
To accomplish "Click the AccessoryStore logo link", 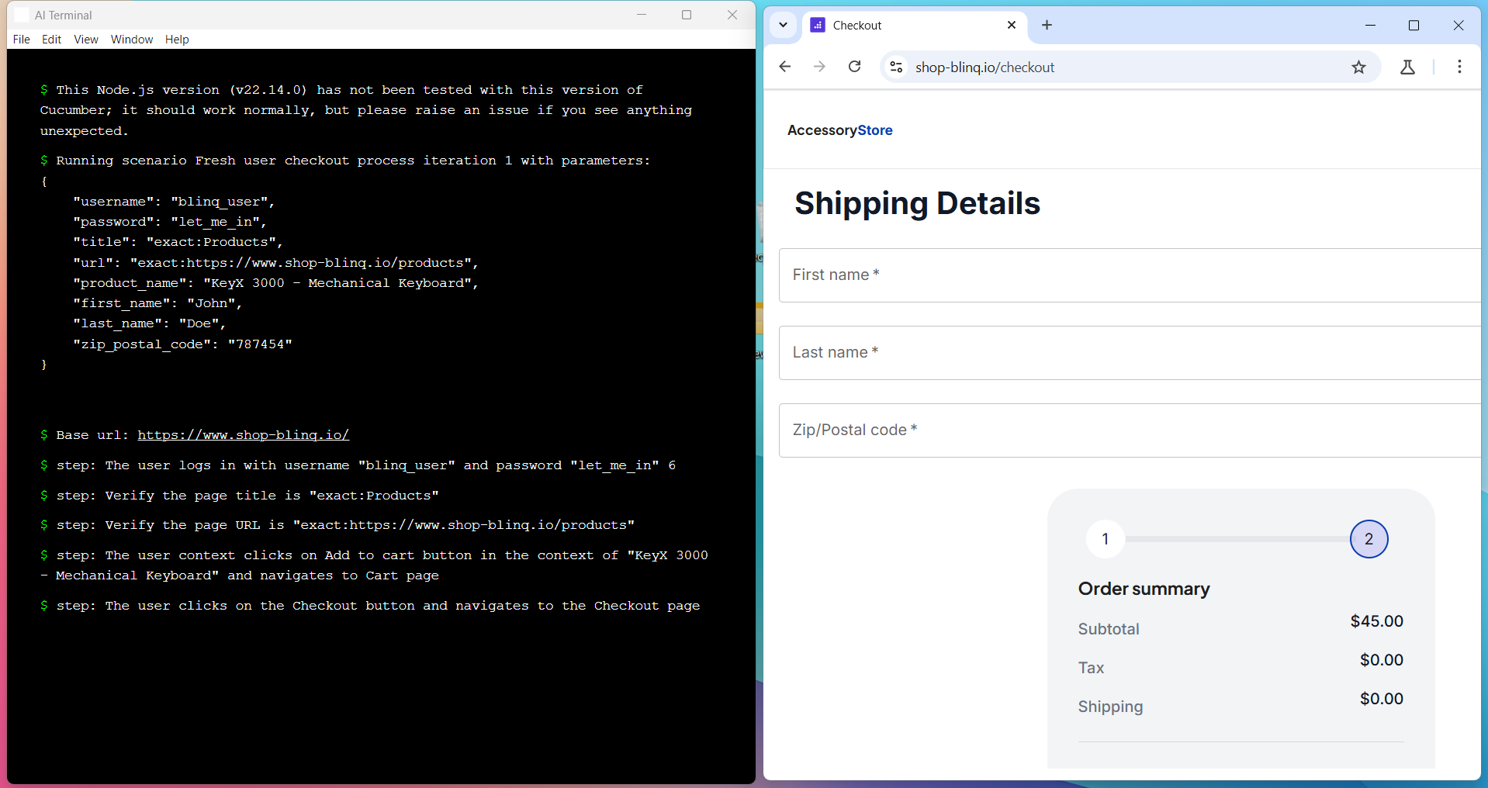I will point(839,130).
